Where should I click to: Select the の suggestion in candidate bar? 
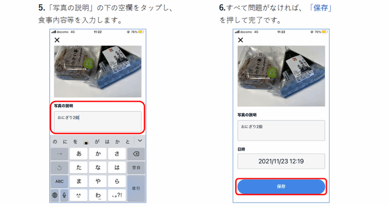click(55, 142)
